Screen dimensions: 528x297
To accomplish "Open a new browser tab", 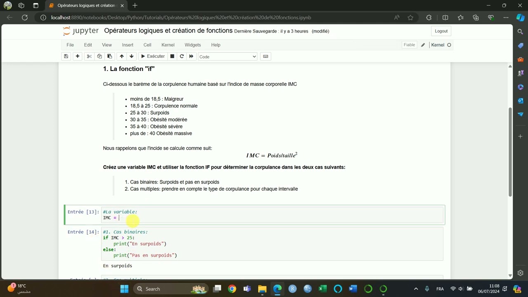I will [135, 5].
